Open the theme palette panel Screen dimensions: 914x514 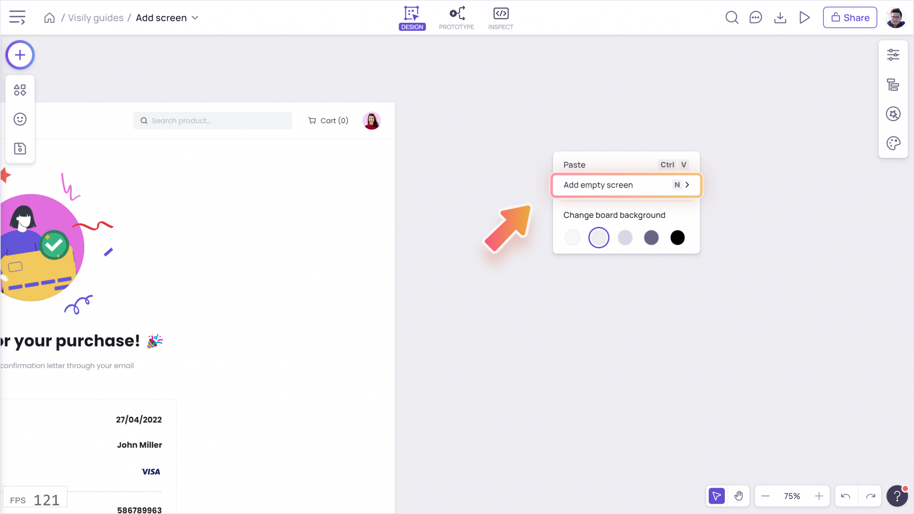pyautogui.click(x=893, y=143)
